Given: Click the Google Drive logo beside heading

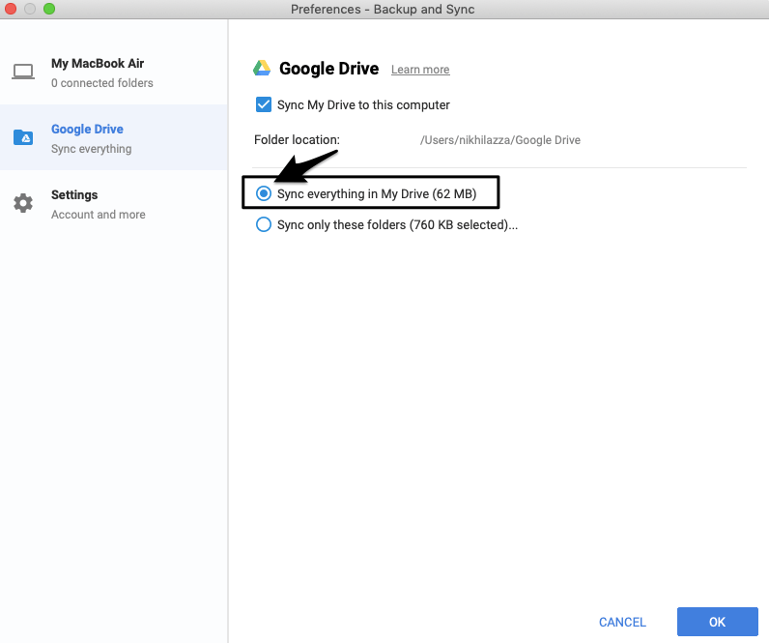Looking at the screenshot, I should click(x=262, y=69).
